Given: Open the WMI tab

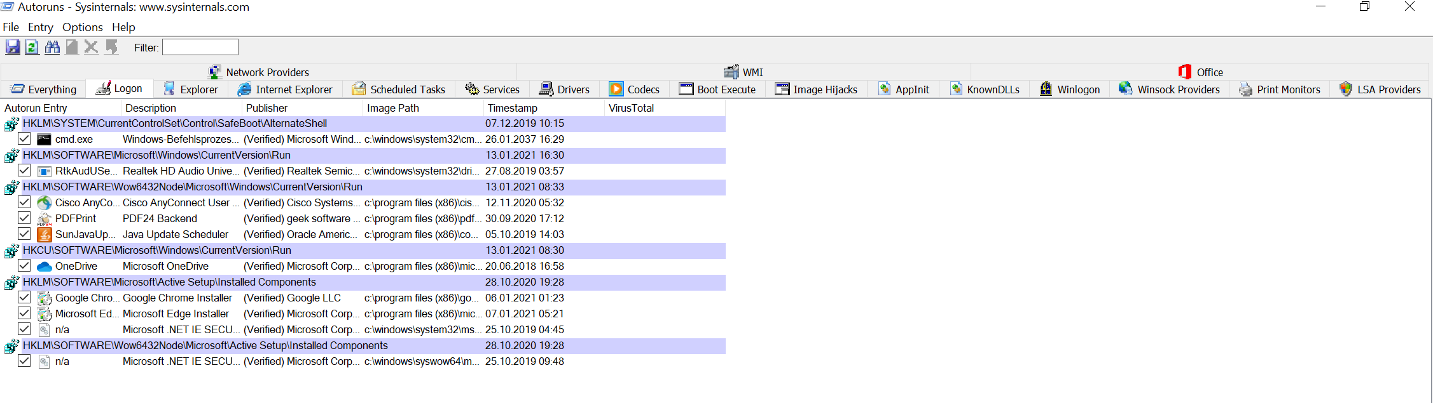Looking at the screenshot, I should pyautogui.click(x=744, y=72).
